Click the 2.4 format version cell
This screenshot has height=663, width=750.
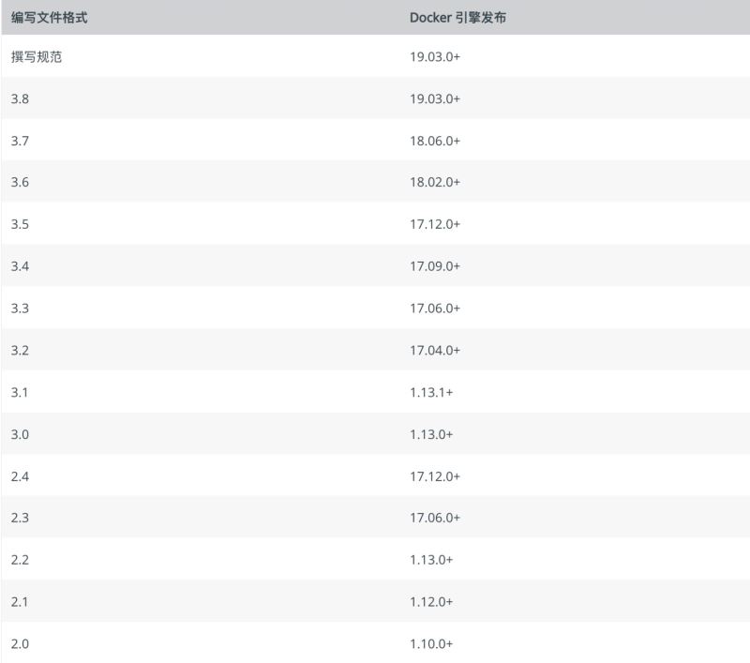coord(20,476)
